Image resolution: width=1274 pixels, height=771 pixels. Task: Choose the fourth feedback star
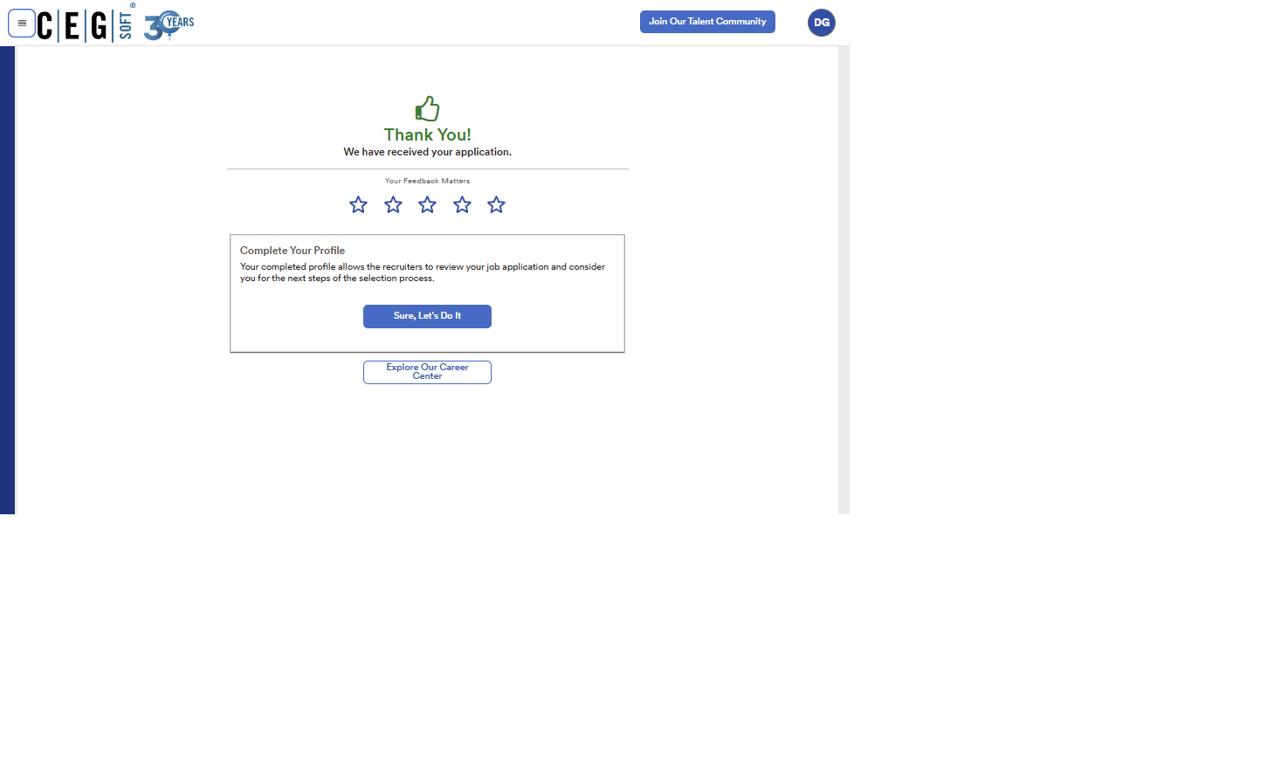click(x=462, y=205)
